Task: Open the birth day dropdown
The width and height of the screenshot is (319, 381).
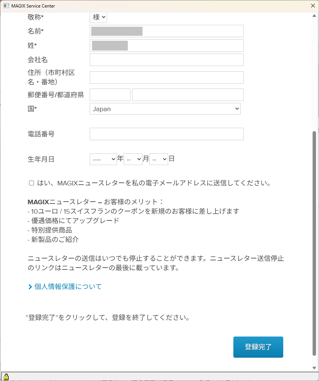Action: pos(158,159)
